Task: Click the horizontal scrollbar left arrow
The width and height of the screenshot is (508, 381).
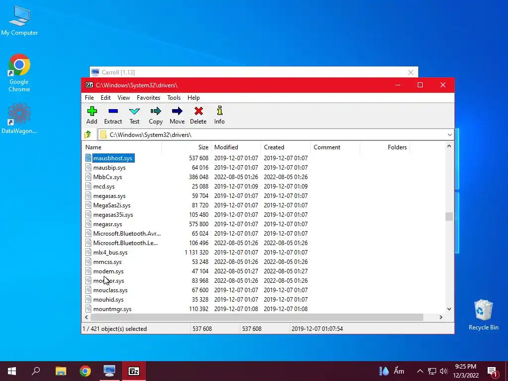Action: click(86, 317)
